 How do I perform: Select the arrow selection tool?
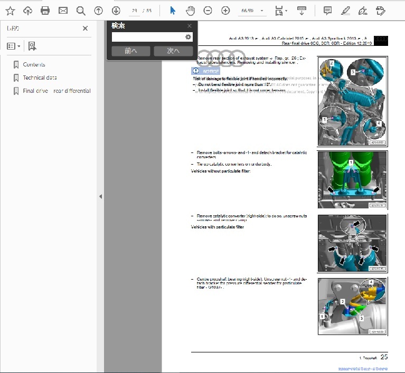(173, 11)
